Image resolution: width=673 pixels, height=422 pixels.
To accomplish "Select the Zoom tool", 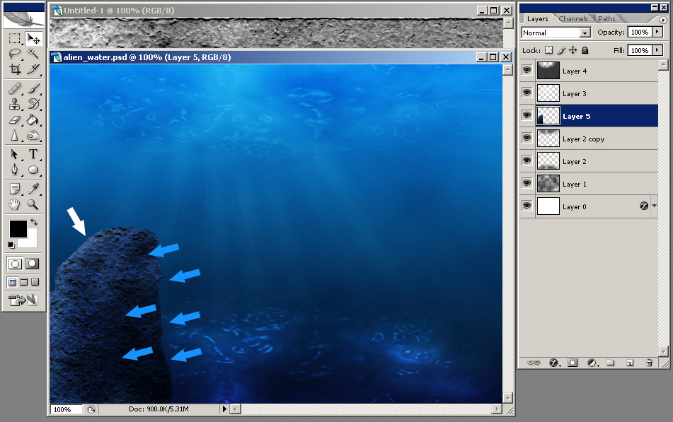I will pos(33,204).
